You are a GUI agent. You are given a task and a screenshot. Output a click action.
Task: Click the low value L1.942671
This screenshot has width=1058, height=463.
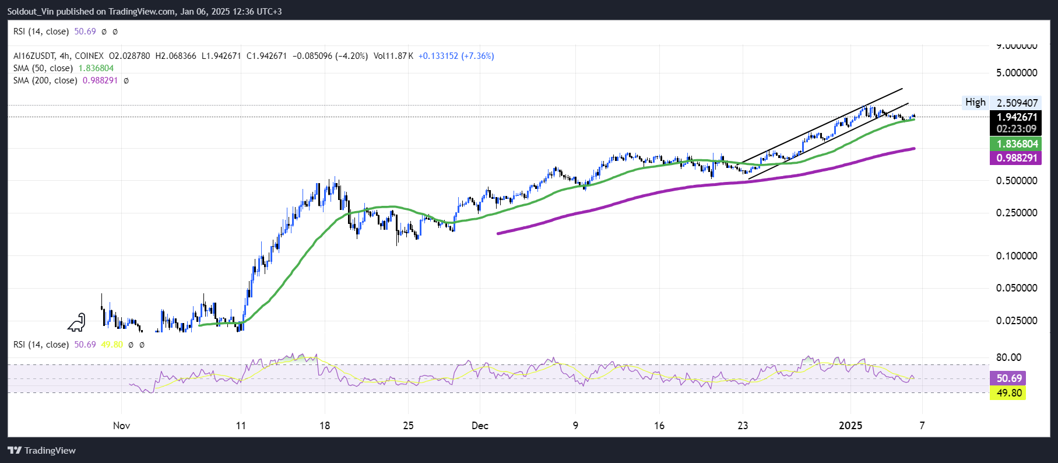tap(222, 56)
